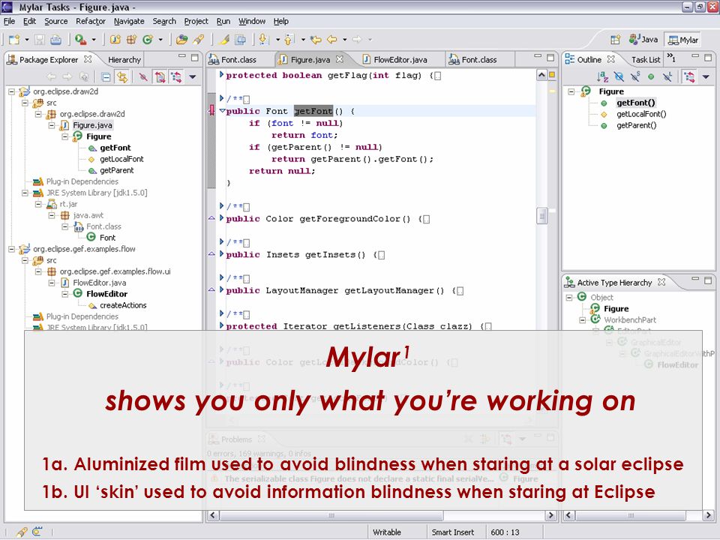Toggle the Mylar active-hierarchy button in Package Explorer
Viewport: 720px width, 540px height.
176,77
